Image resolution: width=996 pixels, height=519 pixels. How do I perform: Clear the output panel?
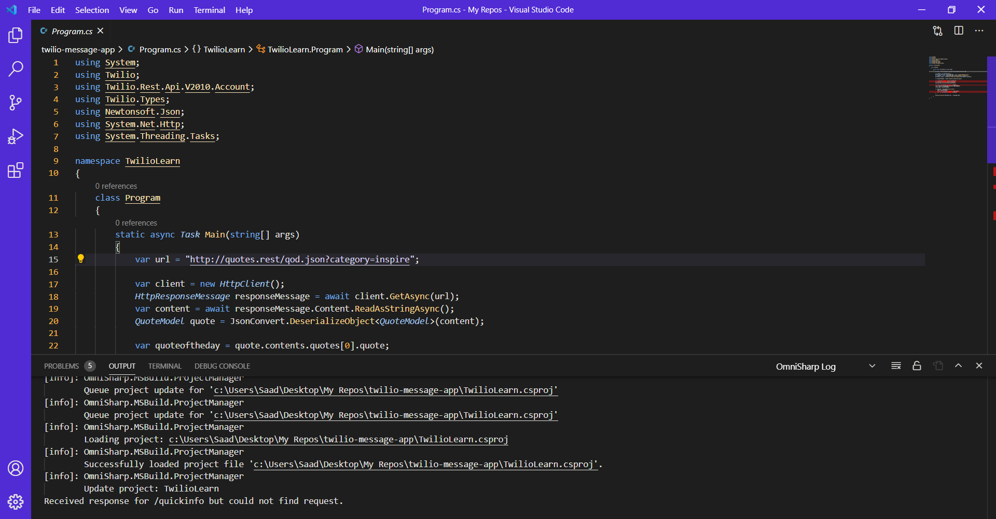tap(896, 366)
